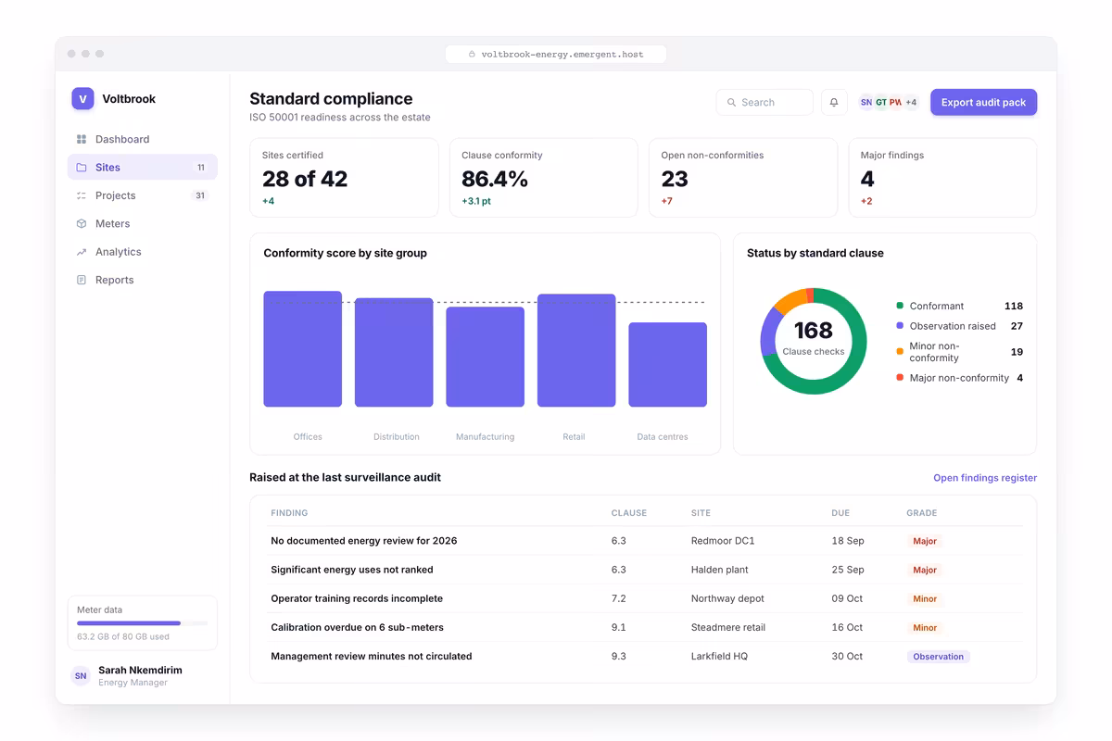Click the Data centres bar
1112x741 pixels.
(x=668, y=365)
